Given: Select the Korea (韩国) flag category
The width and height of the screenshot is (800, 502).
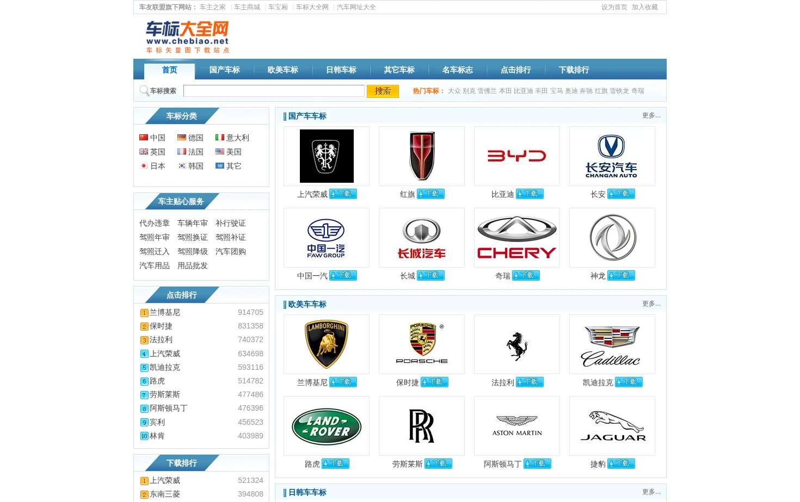Looking at the screenshot, I should tap(190, 166).
